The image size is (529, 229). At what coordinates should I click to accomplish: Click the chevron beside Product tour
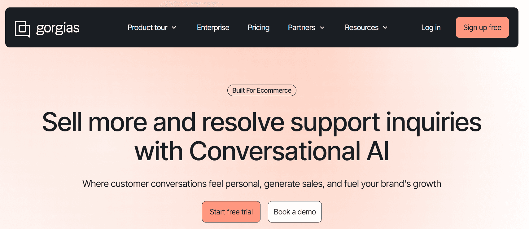click(174, 28)
